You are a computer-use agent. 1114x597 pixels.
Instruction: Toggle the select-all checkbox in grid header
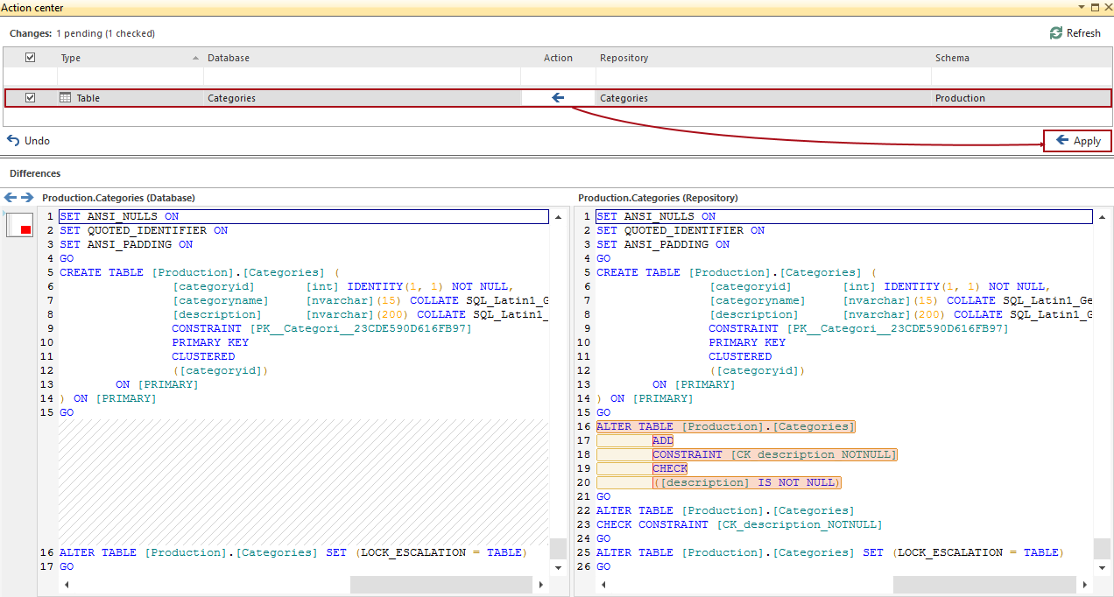pos(31,58)
